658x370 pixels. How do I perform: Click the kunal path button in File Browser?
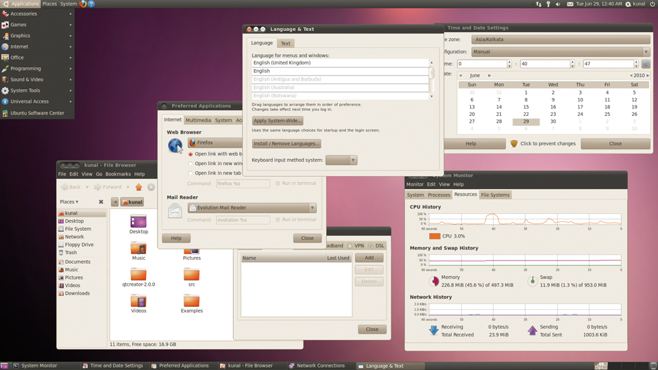pos(132,202)
